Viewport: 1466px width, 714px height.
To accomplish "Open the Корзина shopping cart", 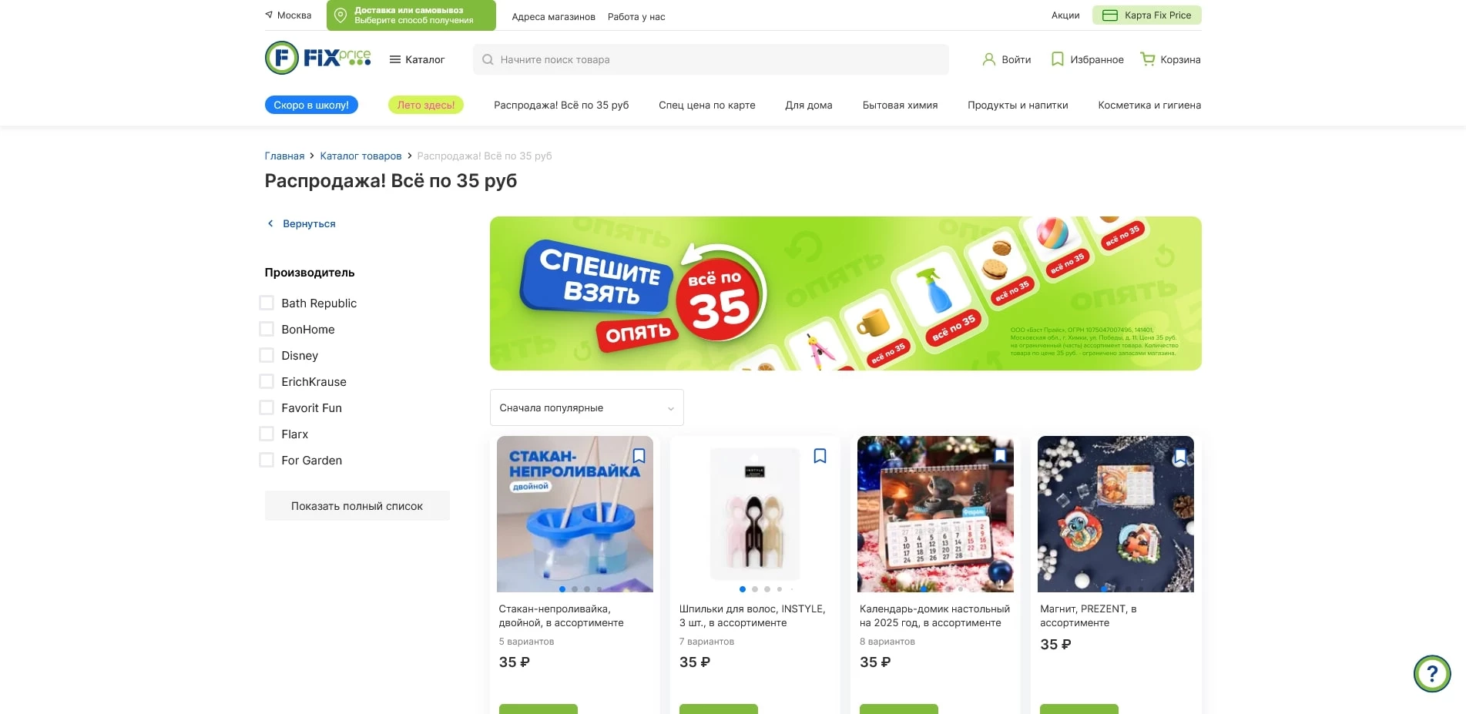I will [1170, 59].
